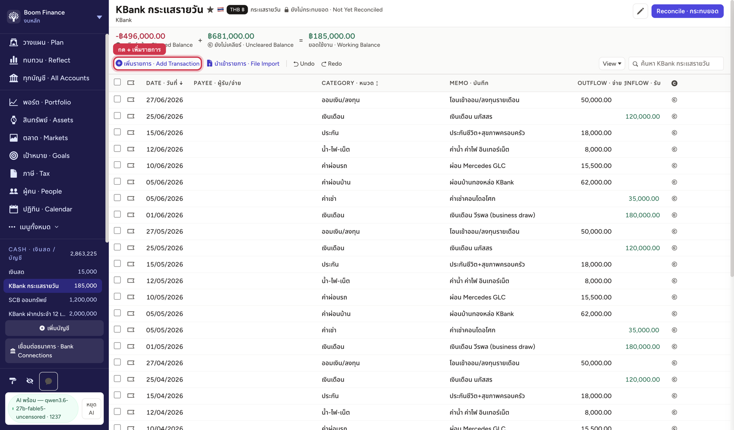Viewport: 734px width, 430px height.
Task: Click the flag icon in the 25/04/2026 row
Action: tap(131, 379)
